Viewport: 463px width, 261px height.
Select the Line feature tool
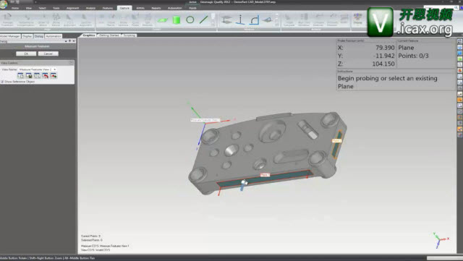pos(204,20)
